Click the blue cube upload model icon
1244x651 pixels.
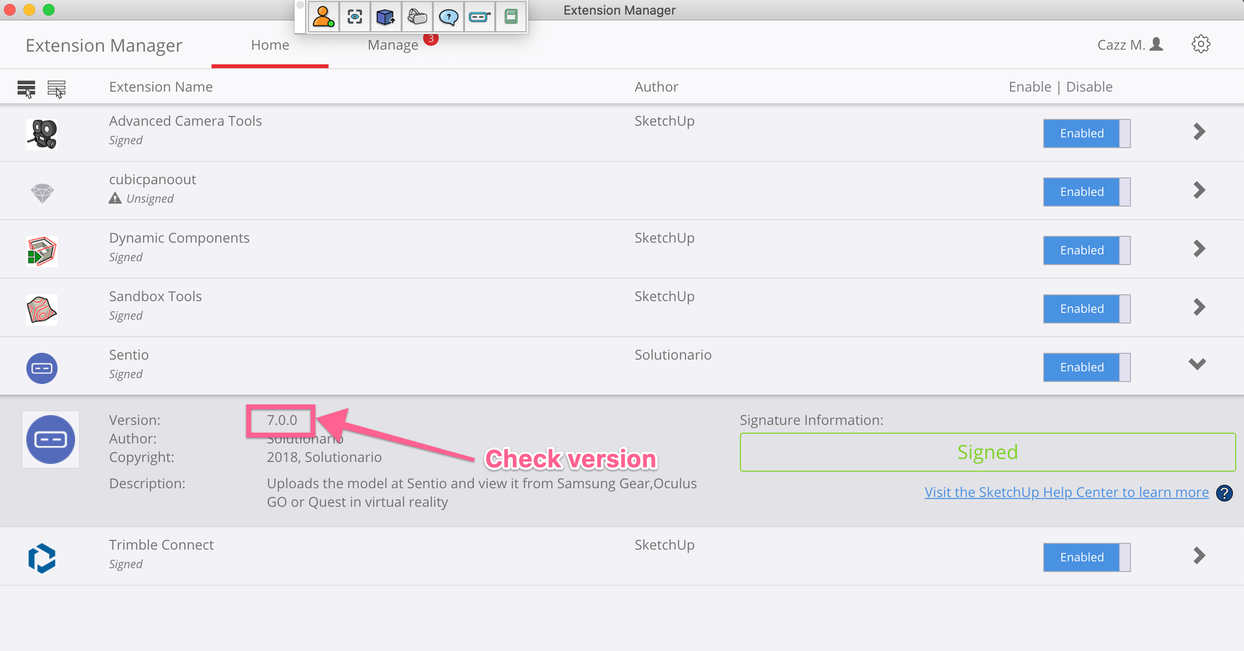coord(386,17)
